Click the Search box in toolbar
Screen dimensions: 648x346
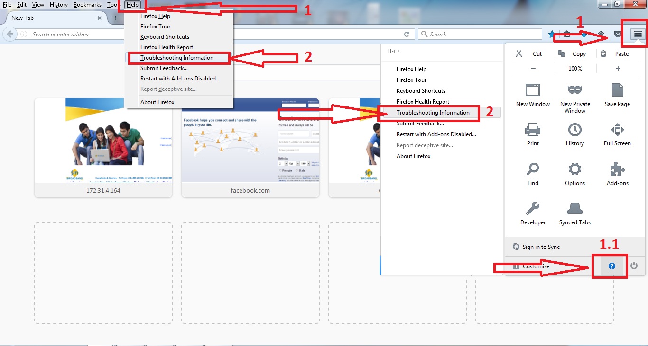[x=480, y=34]
